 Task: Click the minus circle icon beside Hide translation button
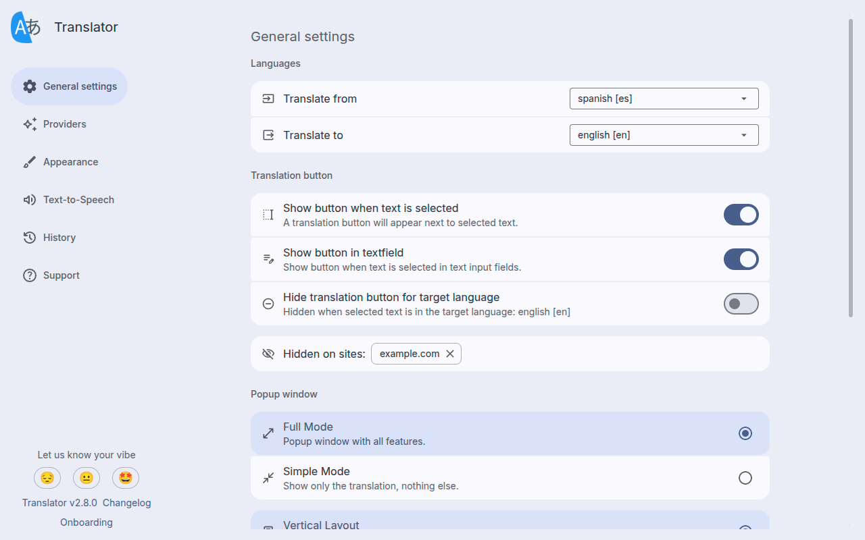click(x=268, y=304)
